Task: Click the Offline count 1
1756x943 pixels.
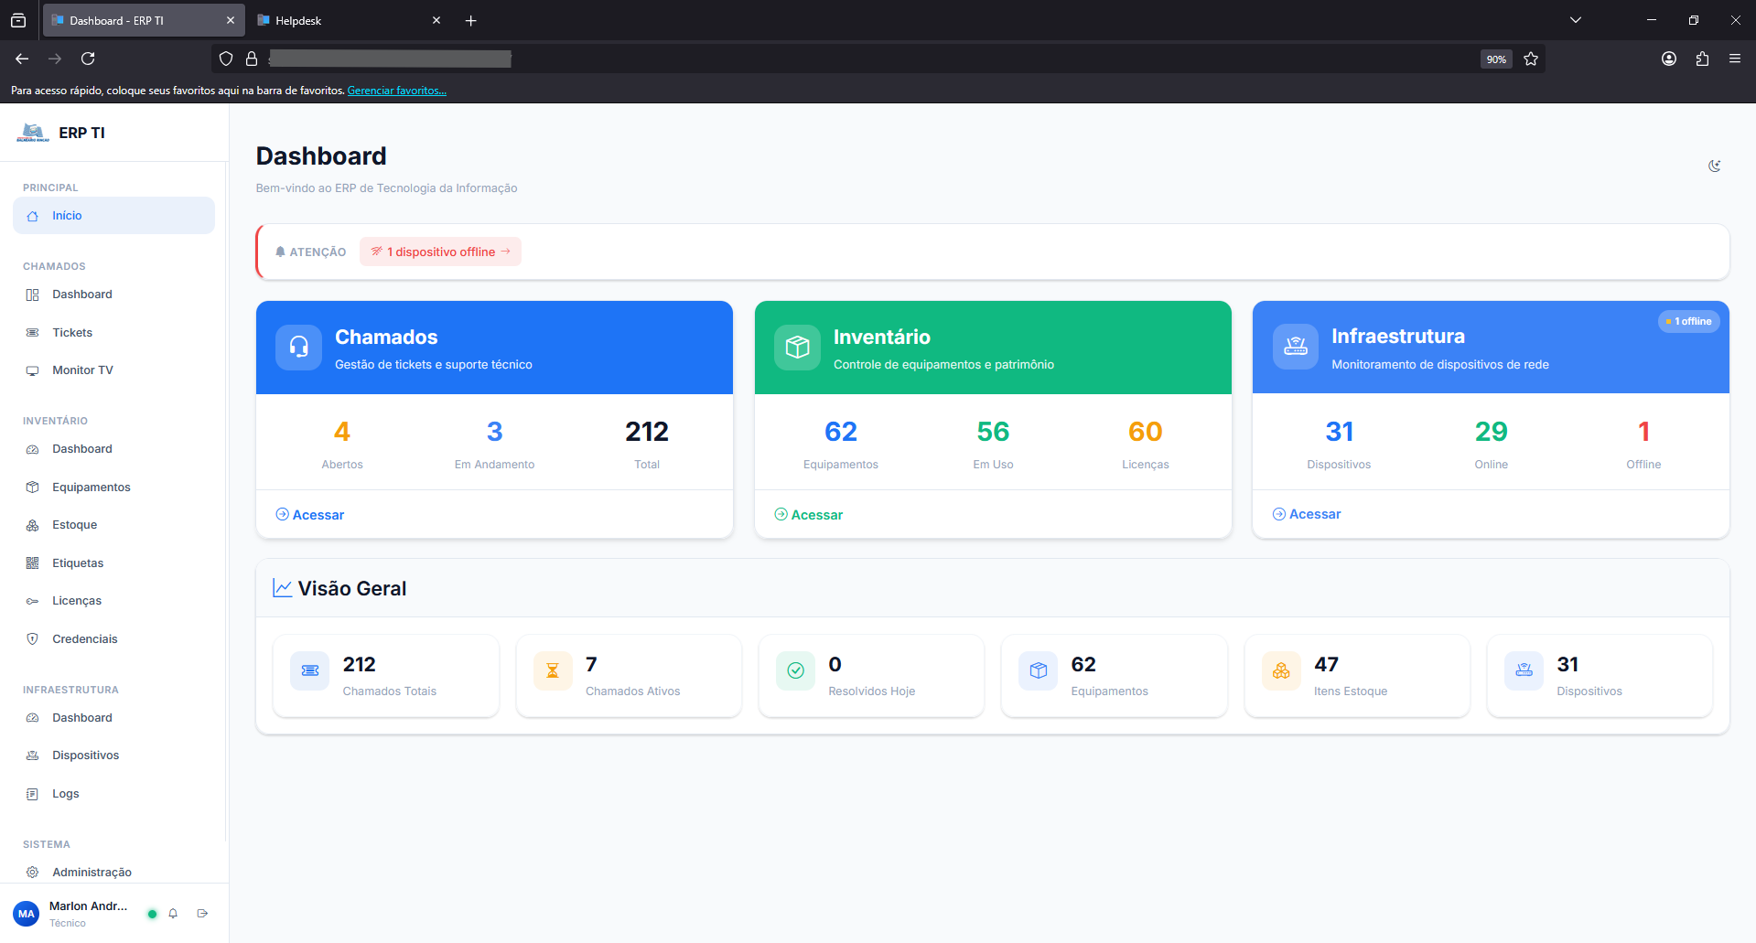Action: (x=1644, y=432)
